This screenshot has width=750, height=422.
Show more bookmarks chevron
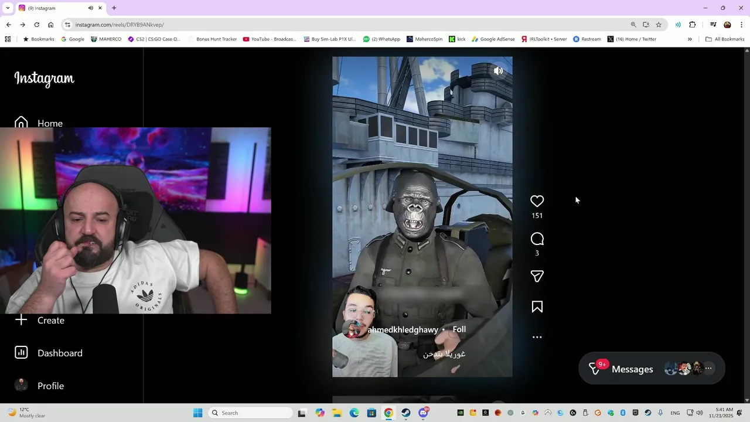[x=690, y=39]
